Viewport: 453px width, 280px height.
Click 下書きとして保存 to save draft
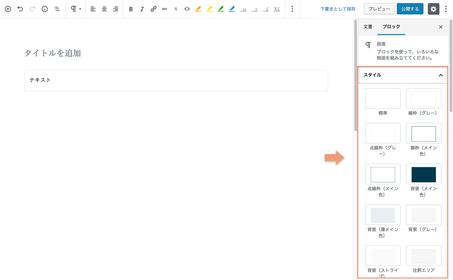click(338, 9)
